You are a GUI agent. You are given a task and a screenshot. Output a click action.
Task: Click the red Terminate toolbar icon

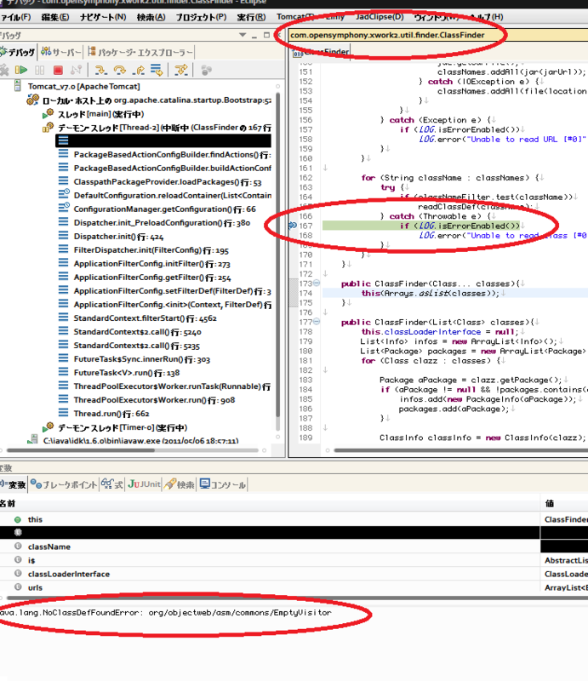tap(58, 70)
